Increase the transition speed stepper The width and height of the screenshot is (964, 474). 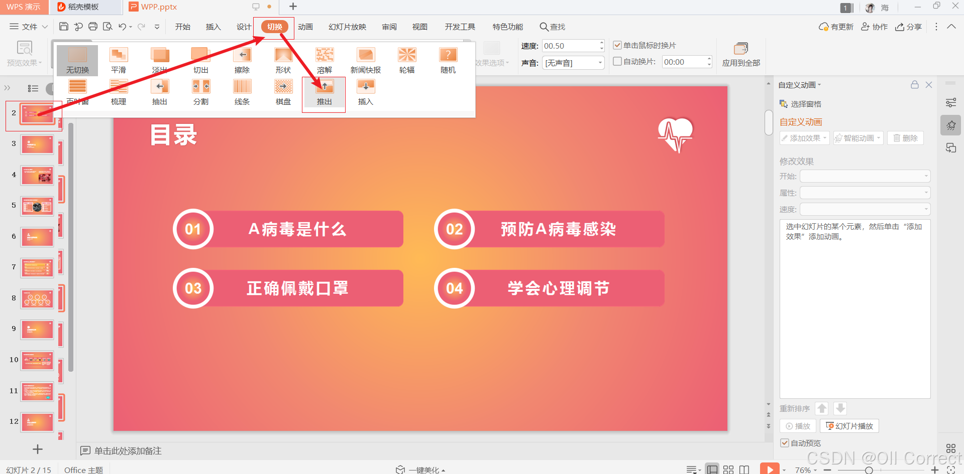pos(601,43)
